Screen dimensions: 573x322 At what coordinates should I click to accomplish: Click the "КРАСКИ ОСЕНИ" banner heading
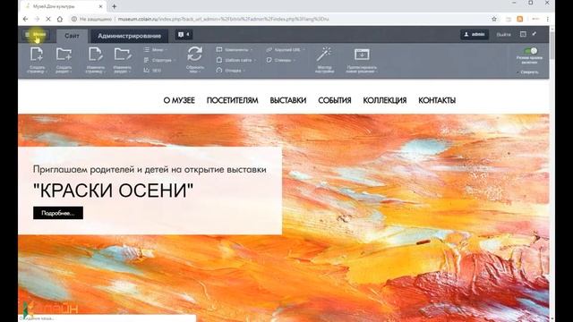(114, 191)
